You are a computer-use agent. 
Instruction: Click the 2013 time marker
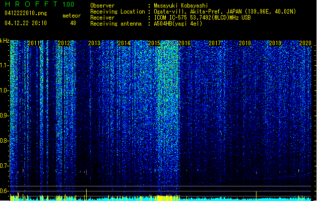(94, 43)
